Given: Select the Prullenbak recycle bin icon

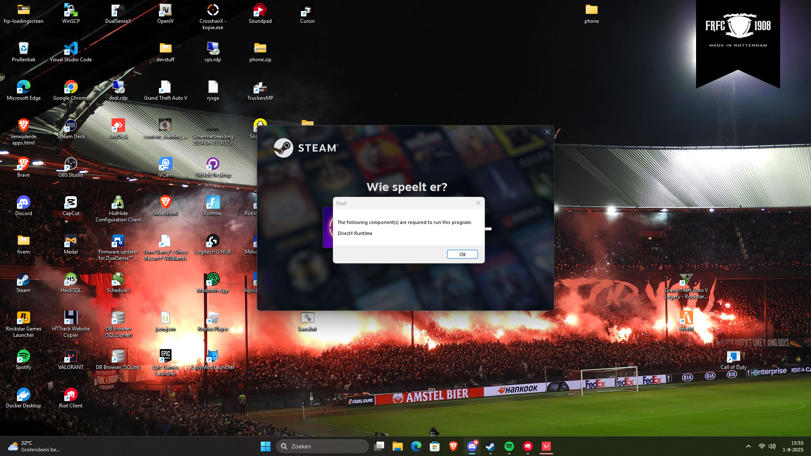Looking at the screenshot, I should [24, 52].
